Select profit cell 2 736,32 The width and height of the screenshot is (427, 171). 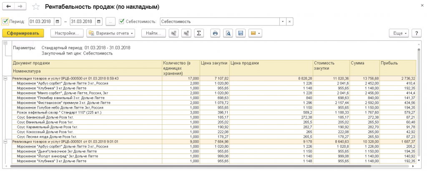point(398,78)
